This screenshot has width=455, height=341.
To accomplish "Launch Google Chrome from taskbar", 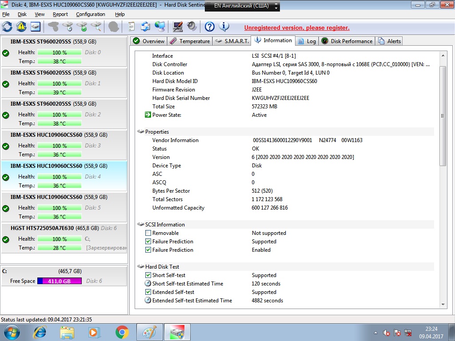I will (x=122, y=332).
